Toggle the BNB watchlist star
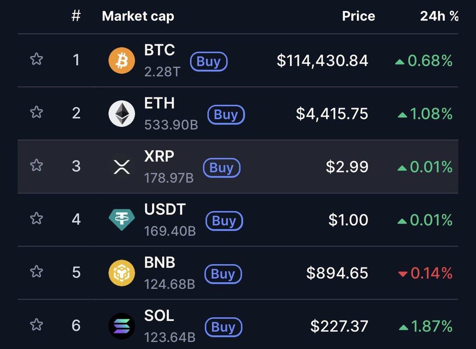 click(36, 271)
